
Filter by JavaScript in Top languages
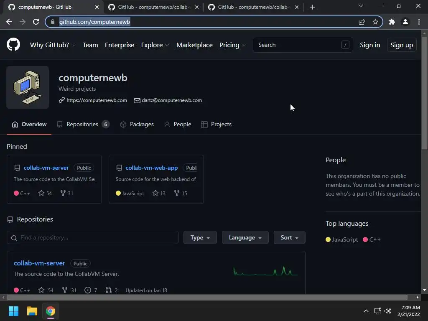pyautogui.click(x=342, y=239)
